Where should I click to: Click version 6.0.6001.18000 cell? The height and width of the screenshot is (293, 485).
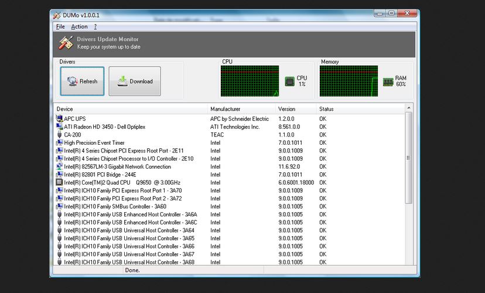(x=296, y=183)
